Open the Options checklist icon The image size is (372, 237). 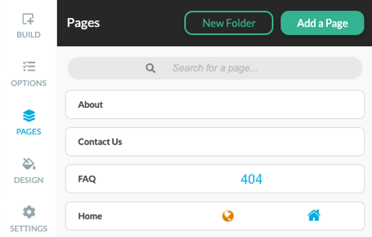[x=29, y=67]
